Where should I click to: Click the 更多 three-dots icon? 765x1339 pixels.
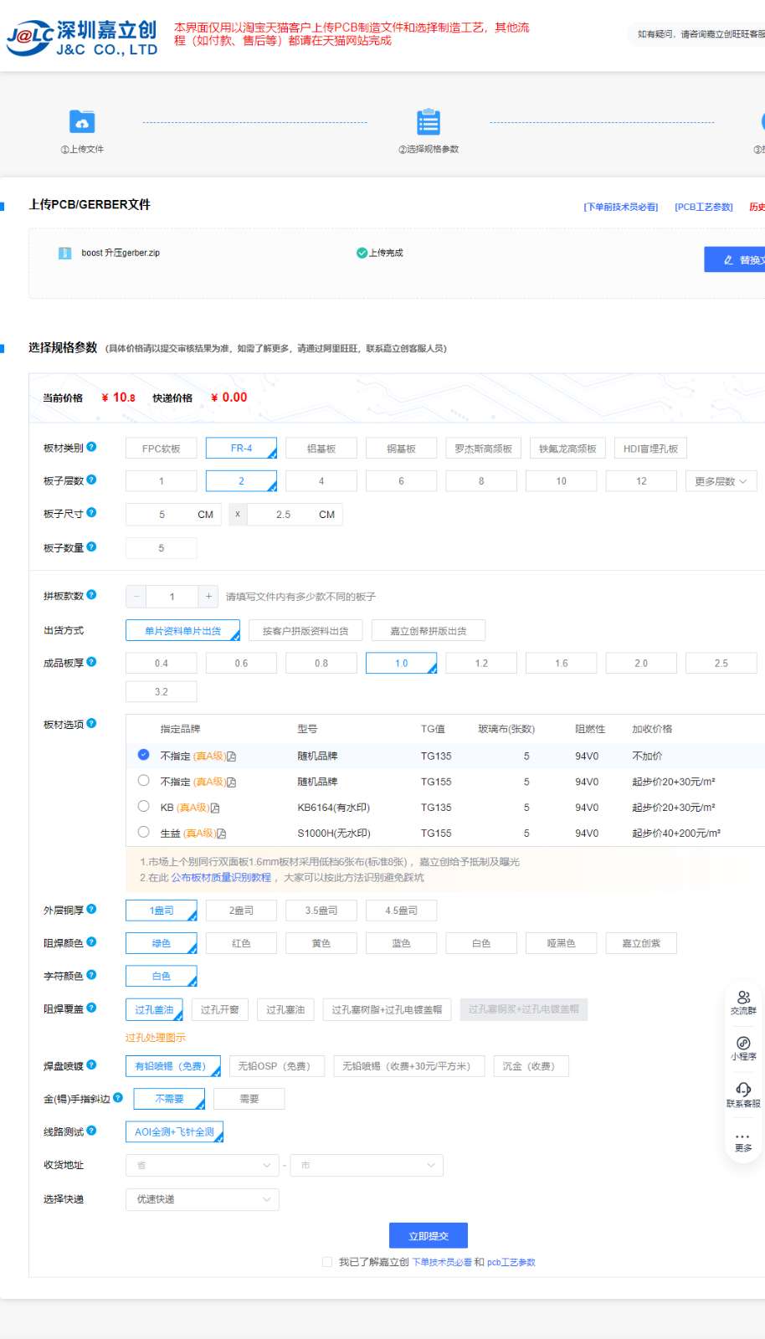click(x=743, y=1136)
